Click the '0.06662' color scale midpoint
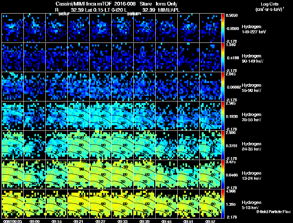This screenshot has height=223, width=293. tap(233, 87)
